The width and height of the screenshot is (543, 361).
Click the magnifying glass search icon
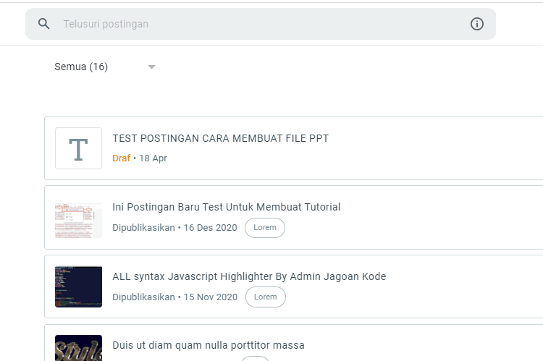[43, 24]
